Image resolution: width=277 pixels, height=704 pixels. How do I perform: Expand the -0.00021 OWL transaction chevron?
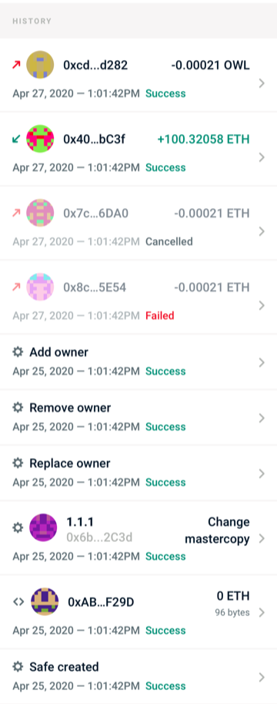(x=262, y=83)
